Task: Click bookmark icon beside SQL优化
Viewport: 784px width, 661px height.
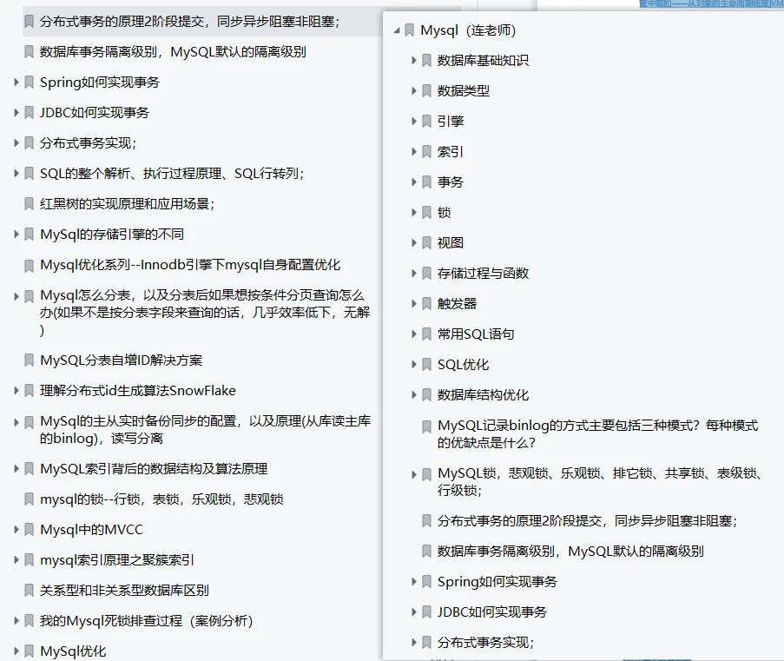Action: point(426,365)
